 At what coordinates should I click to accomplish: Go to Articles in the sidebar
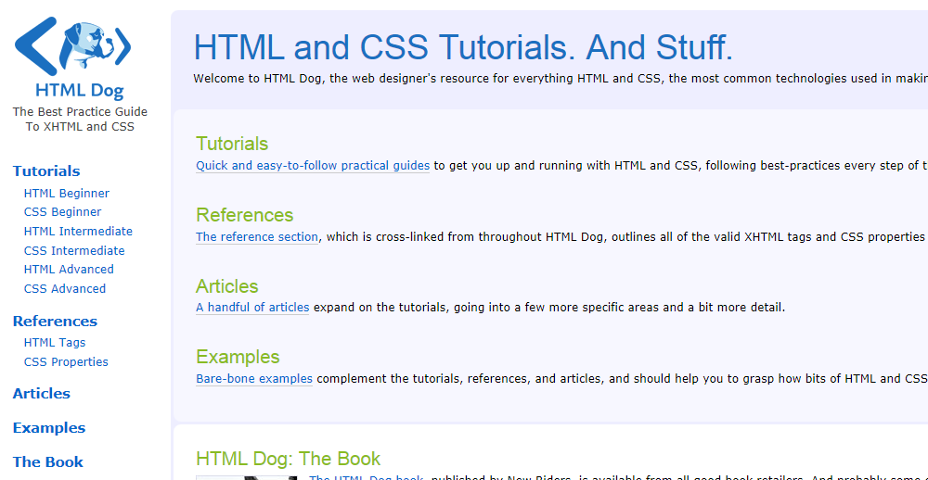coord(42,394)
